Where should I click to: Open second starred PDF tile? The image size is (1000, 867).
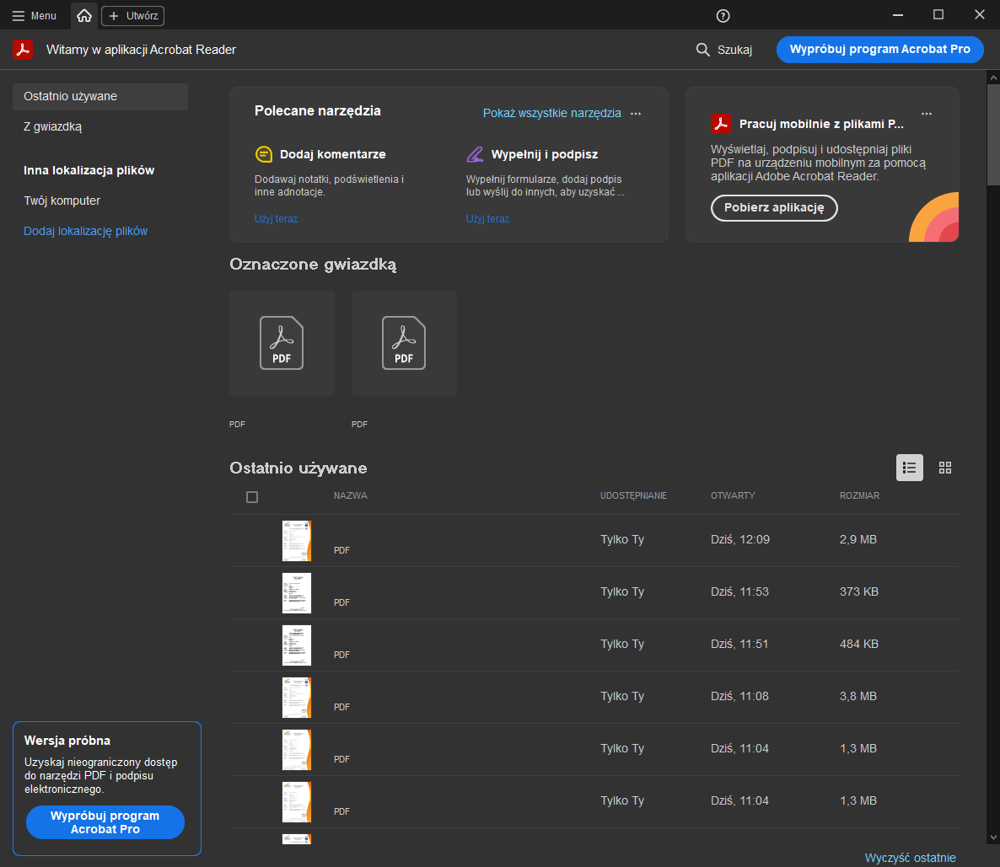point(405,343)
